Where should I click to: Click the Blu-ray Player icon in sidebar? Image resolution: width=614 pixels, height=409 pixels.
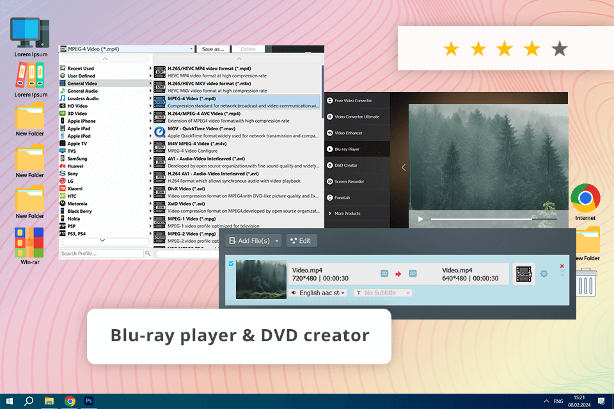pyautogui.click(x=330, y=149)
